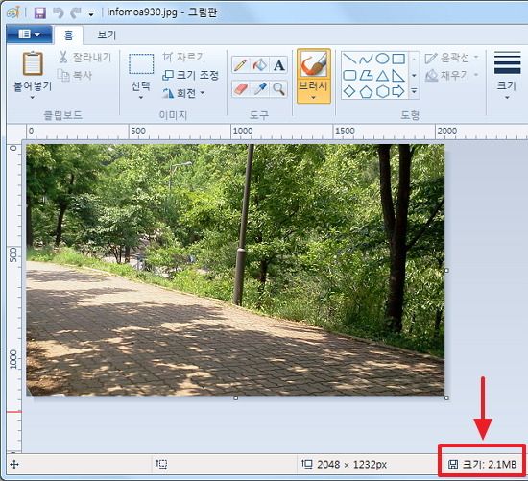Select the Hexagon shape
This screenshot has width=528, height=481.
[382, 91]
